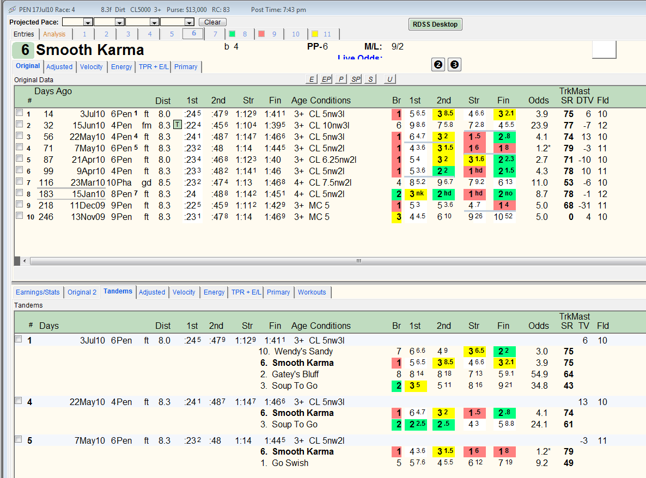Click the green T marker in row 2

coord(177,125)
